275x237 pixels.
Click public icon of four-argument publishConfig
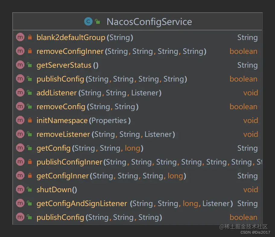point(29,79)
